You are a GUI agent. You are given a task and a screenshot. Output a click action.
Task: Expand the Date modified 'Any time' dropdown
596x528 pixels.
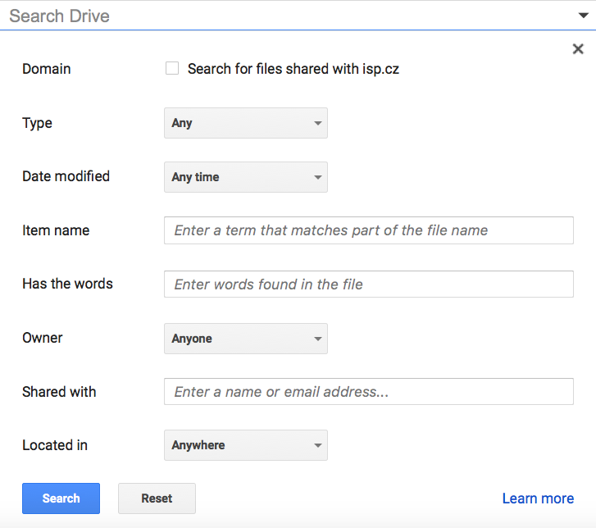(246, 177)
